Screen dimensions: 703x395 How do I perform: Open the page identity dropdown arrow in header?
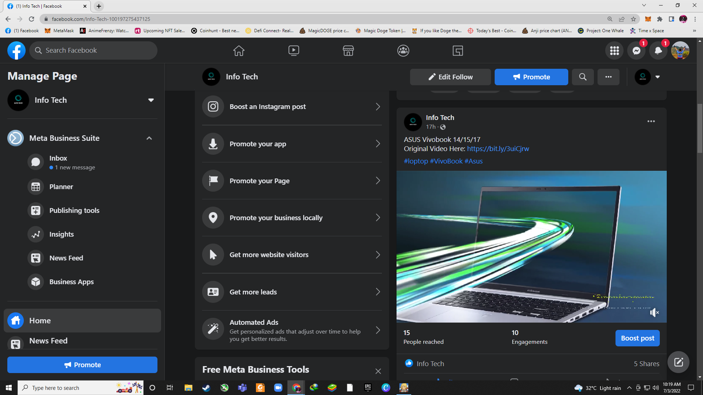click(x=658, y=77)
